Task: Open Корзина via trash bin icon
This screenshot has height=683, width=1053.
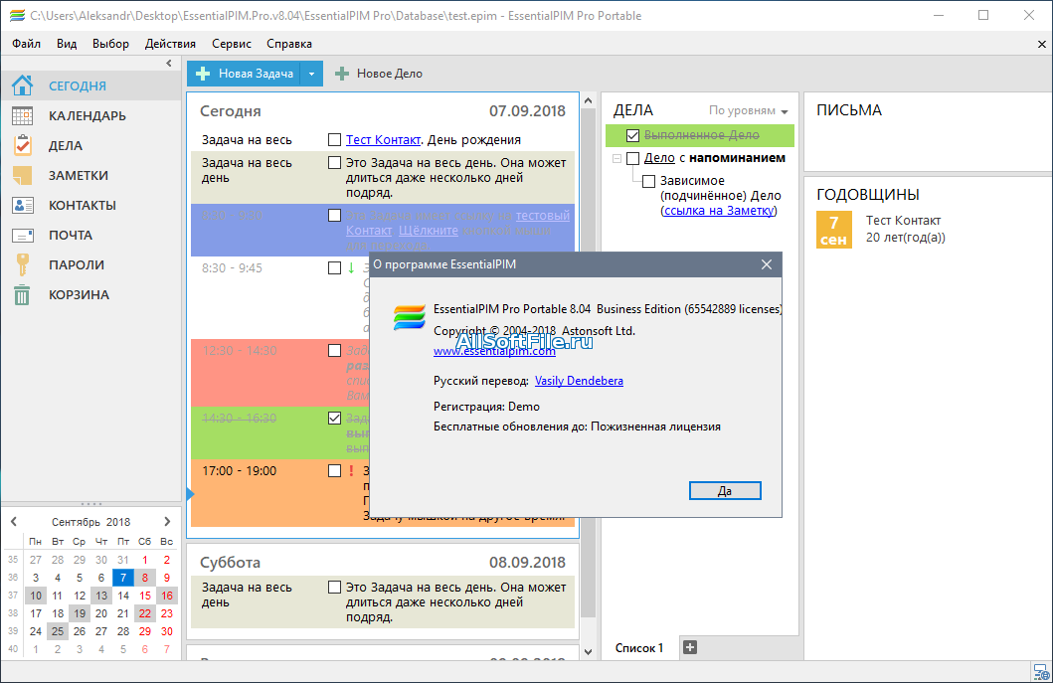Action: coord(22,295)
